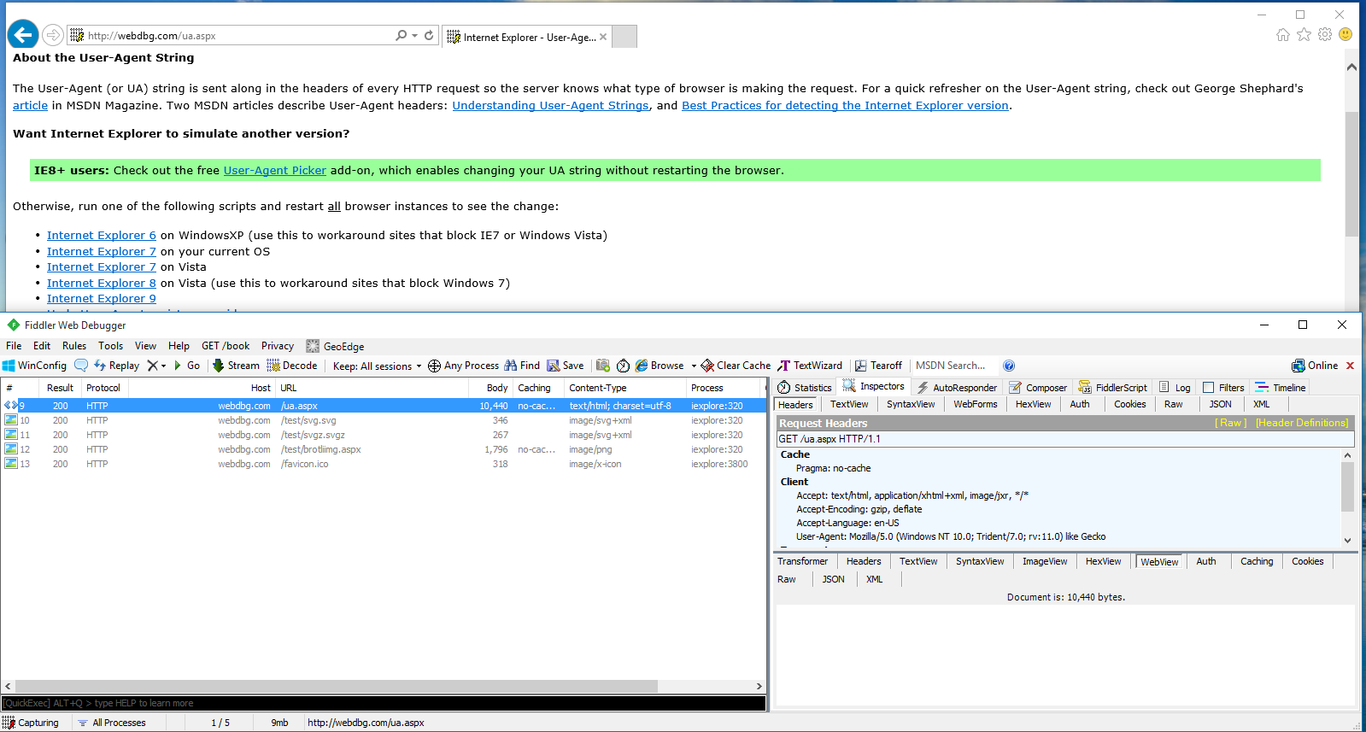The height and width of the screenshot is (732, 1366).
Task: Click Browse in the Fiddler toolbar
Action: pos(660,366)
